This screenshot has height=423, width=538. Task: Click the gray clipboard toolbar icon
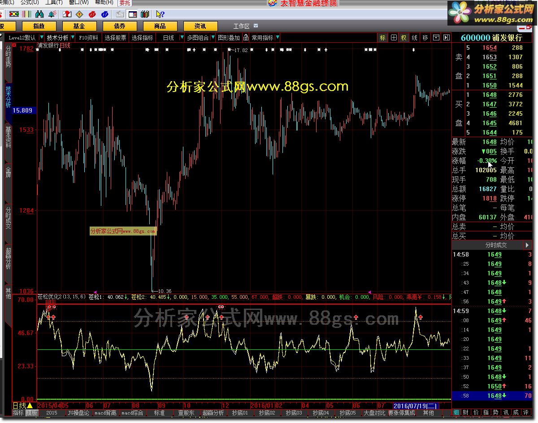[120, 14]
